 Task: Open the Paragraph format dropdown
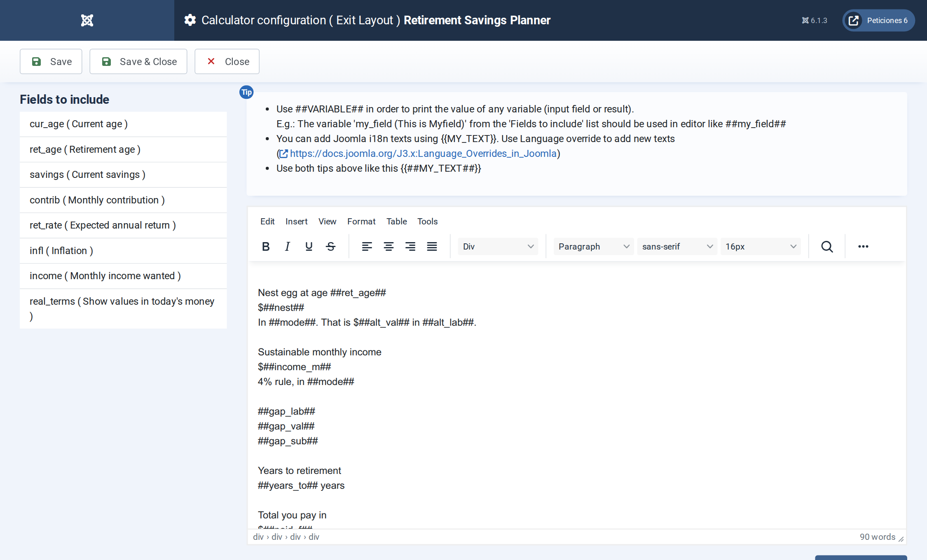click(x=593, y=246)
